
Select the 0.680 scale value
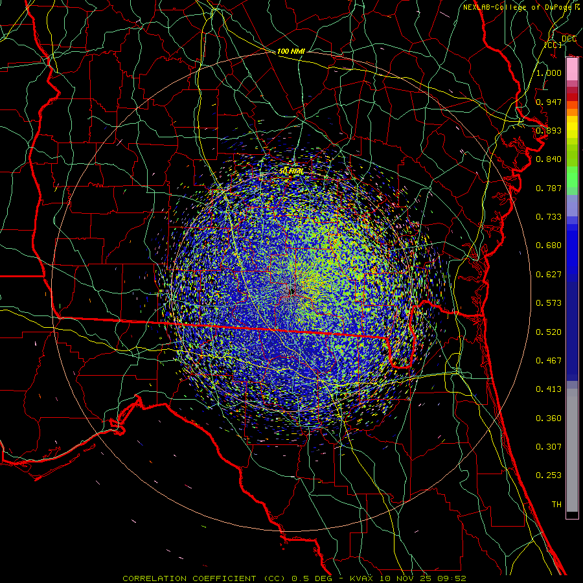point(549,246)
